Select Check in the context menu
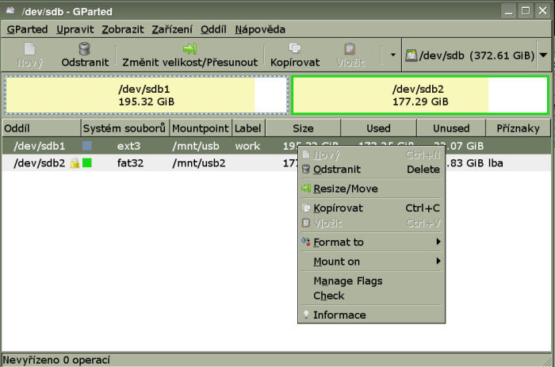This screenshot has height=367, width=555. (328, 296)
